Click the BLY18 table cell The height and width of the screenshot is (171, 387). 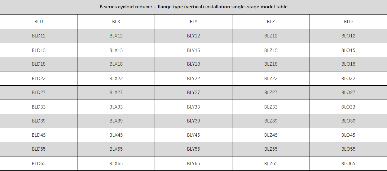pos(193,64)
